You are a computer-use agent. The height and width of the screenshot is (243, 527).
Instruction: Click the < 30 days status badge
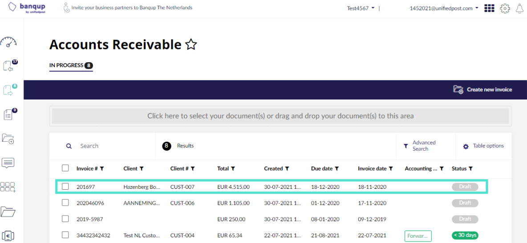[465, 235]
